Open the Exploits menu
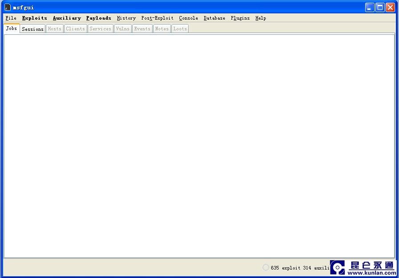Image resolution: width=399 pixels, height=278 pixels. [34, 18]
